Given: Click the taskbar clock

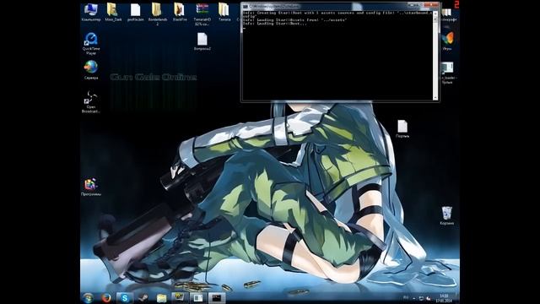Looking at the screenshot, I should 444,298.
